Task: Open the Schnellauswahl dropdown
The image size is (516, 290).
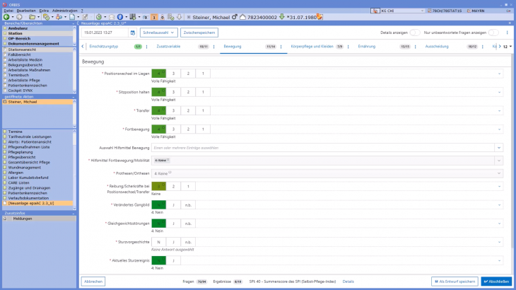Action: [159, 33]
